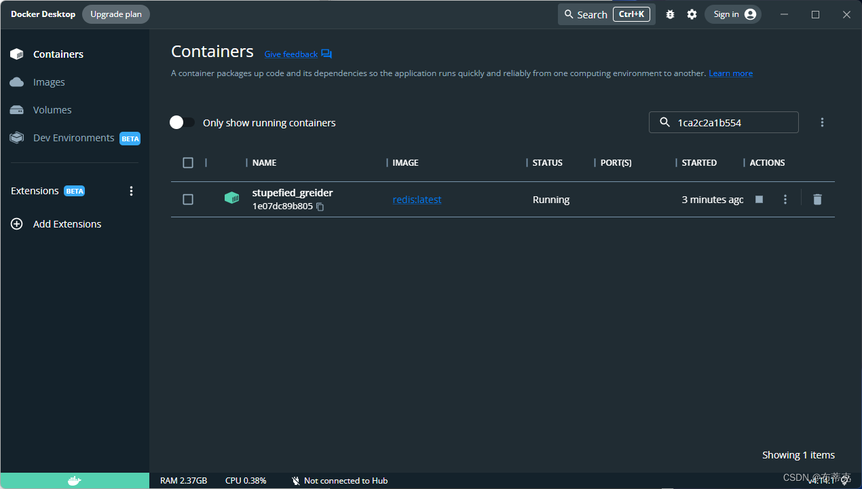Screen dimensions: 862x489
Task: Delete the stupefied_greider container
Action: [x=817, y=199]
